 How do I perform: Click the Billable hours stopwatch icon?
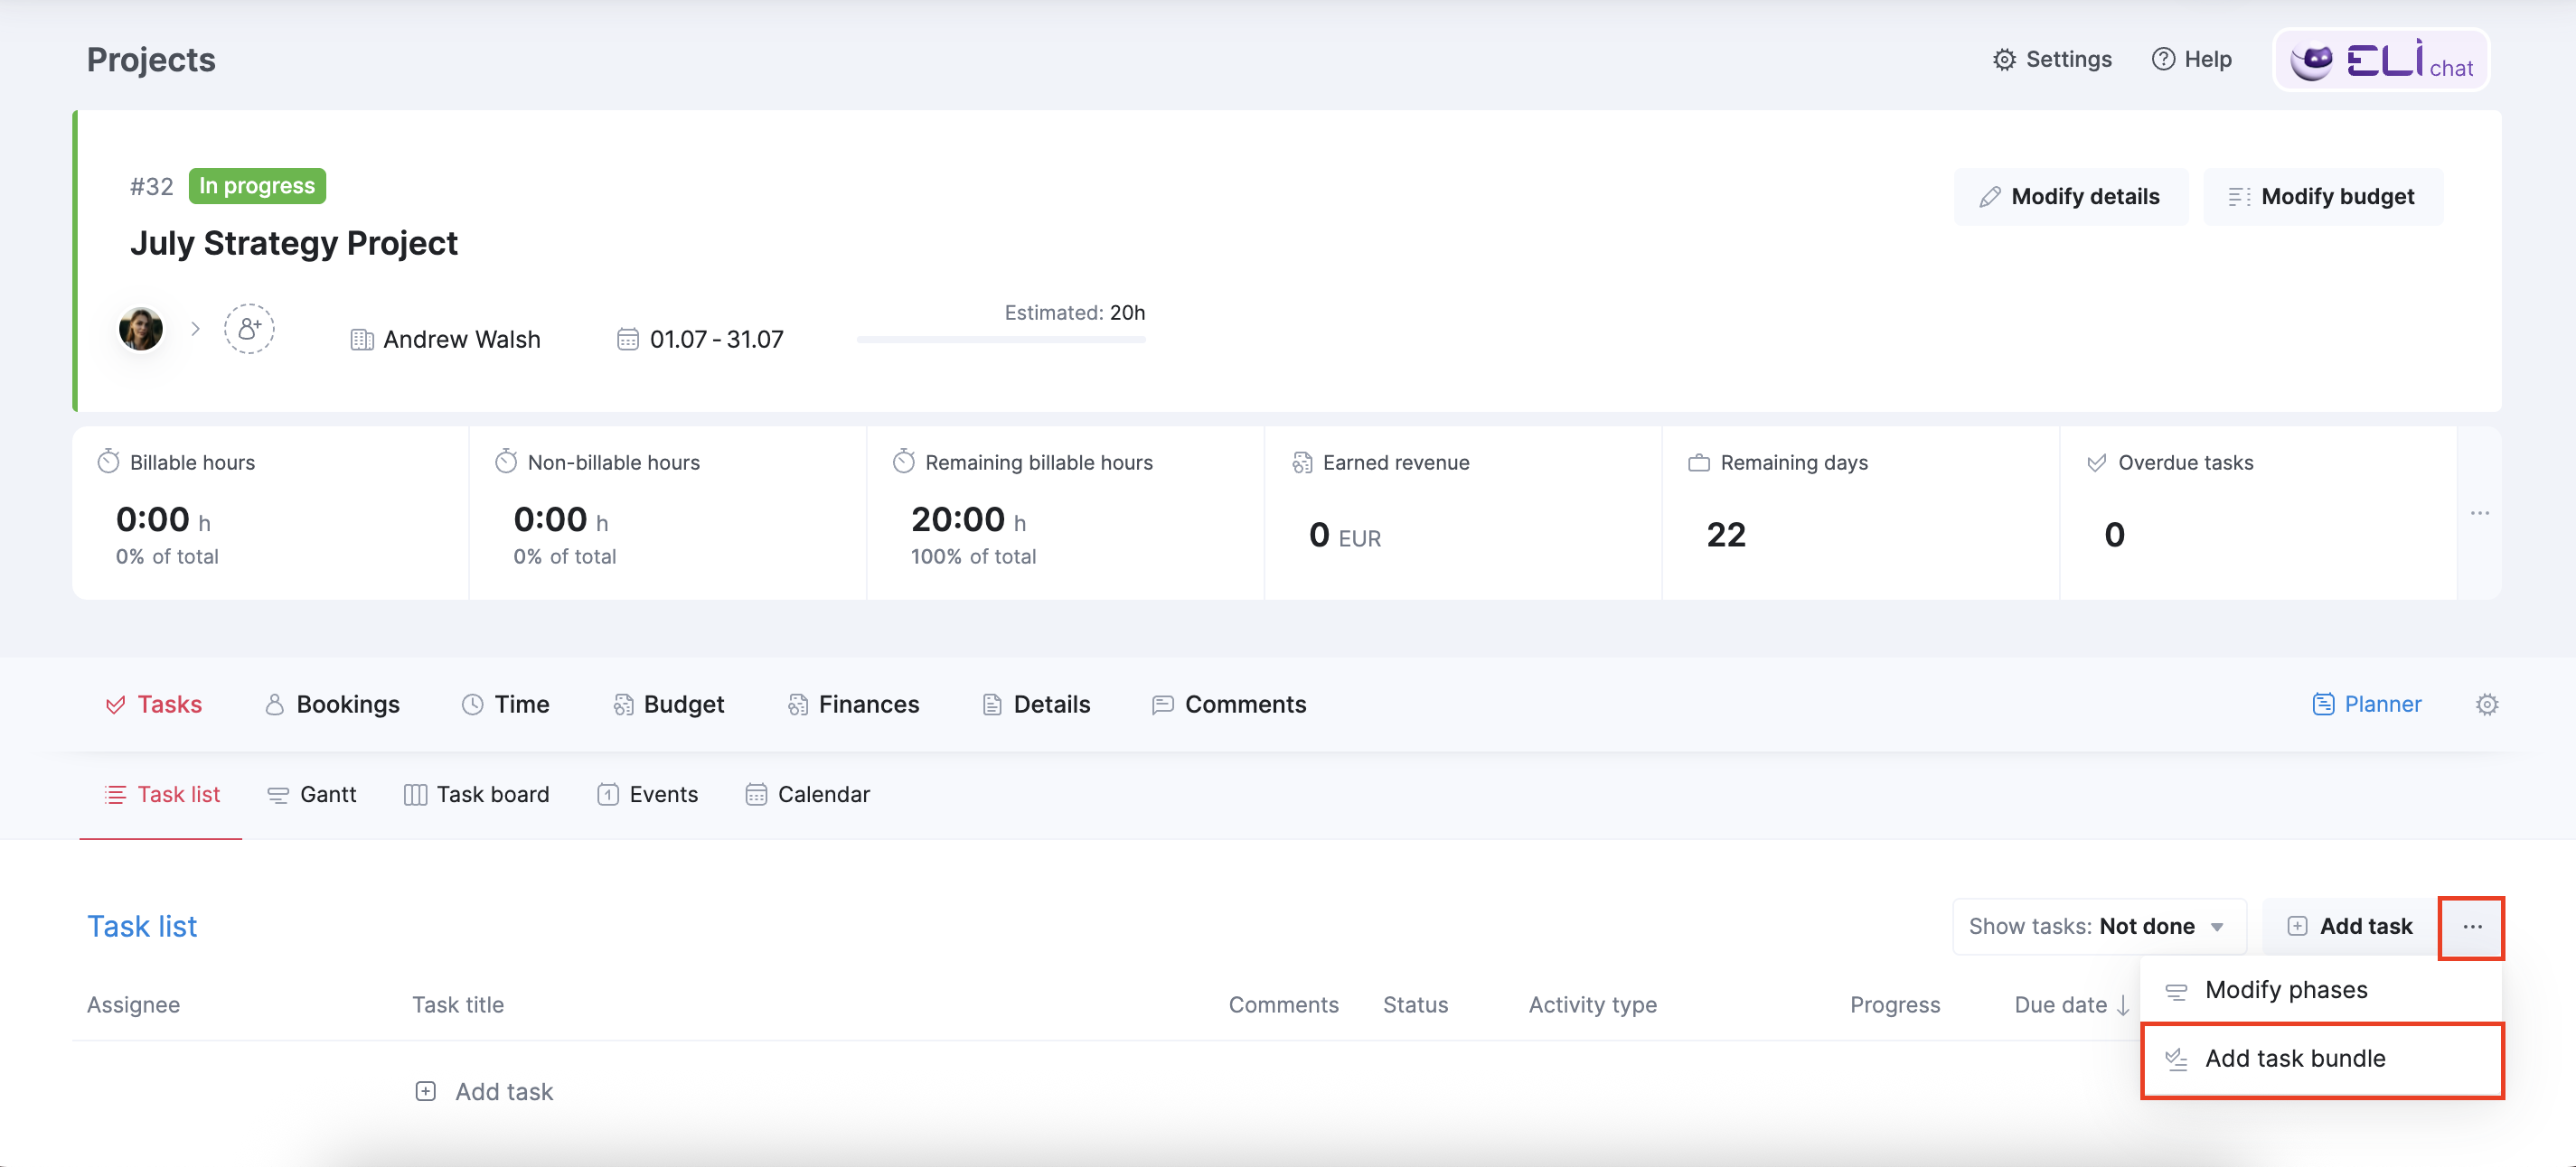pos(108,462)
